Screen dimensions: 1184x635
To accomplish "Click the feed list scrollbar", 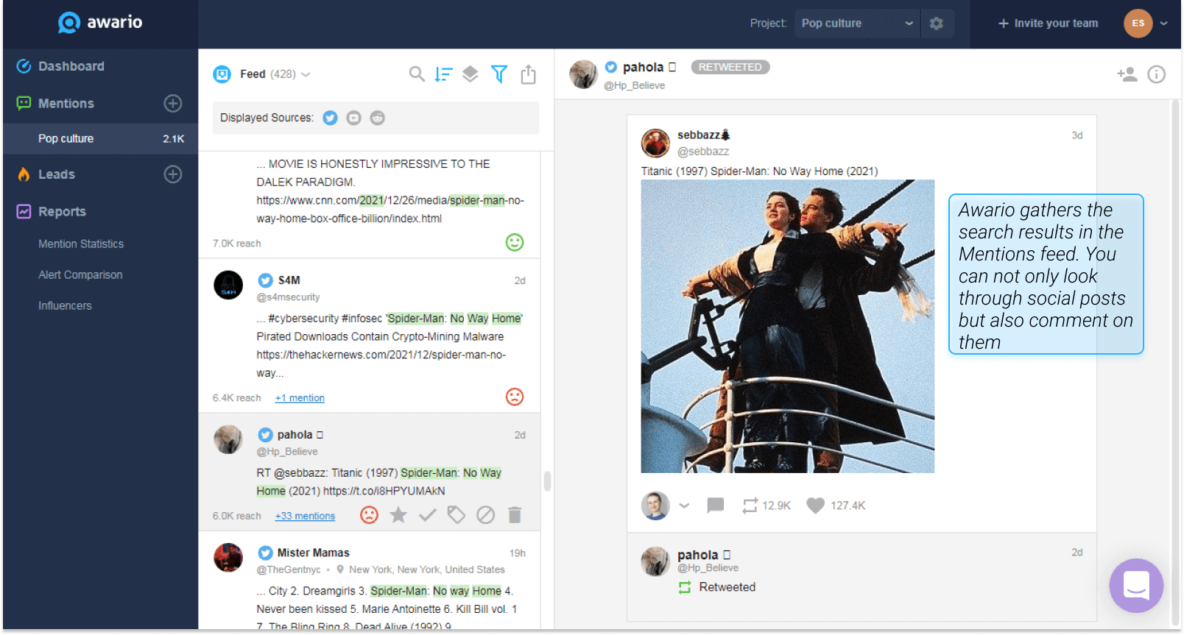I will tap(547, 481).
